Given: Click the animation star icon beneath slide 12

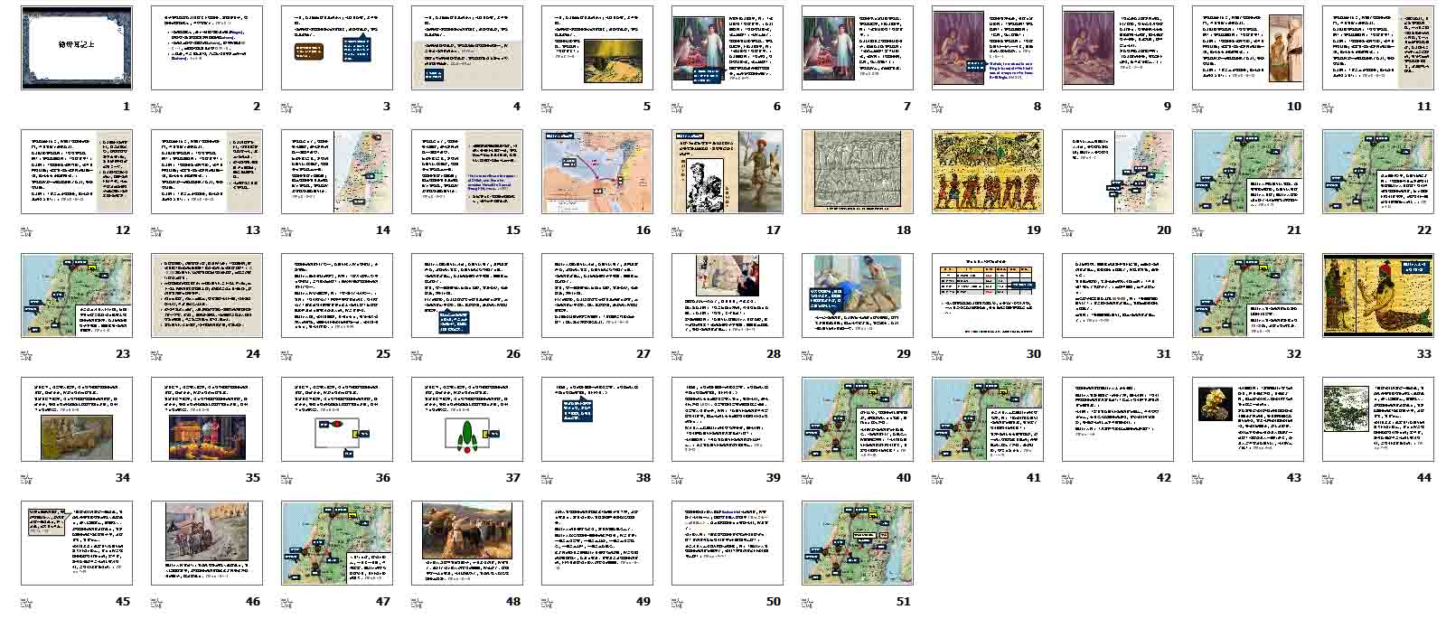Looking at the screenshot, I should [26, 230].
